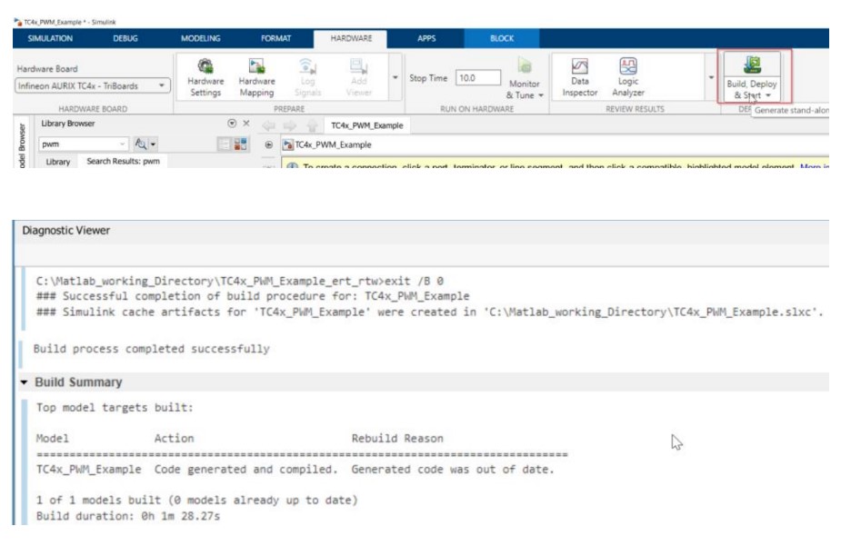This screenshot has height=546, width=841.
Task: Open the Data Inspector
Action: (580, 78)
